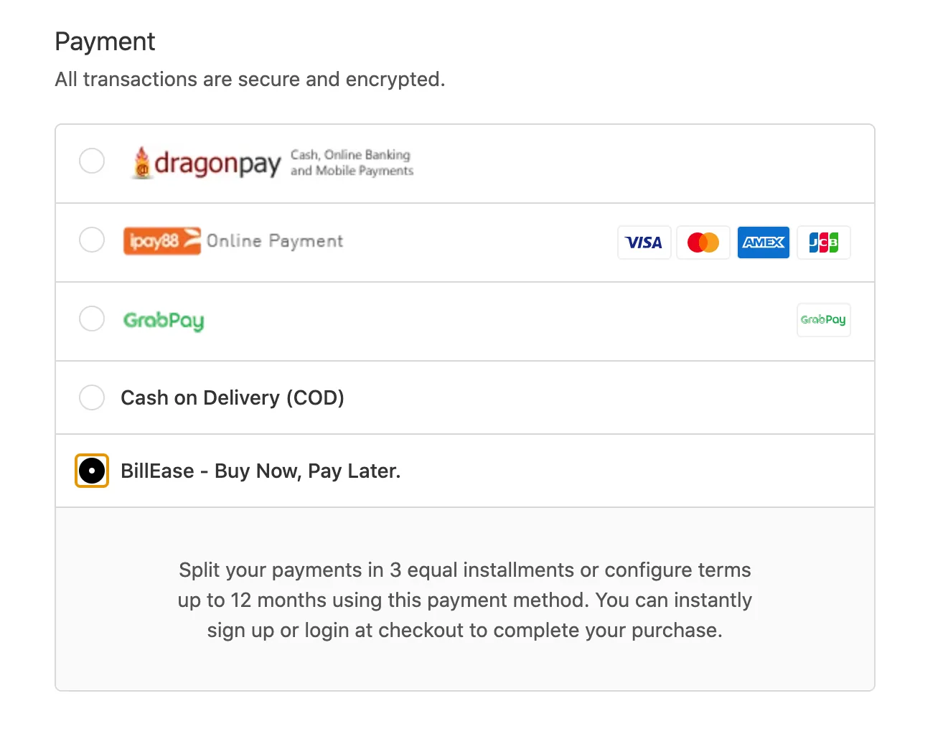Click the JCB card icon
The width and height of the screenshot is (943, 749).
click(x=823, y=242)
